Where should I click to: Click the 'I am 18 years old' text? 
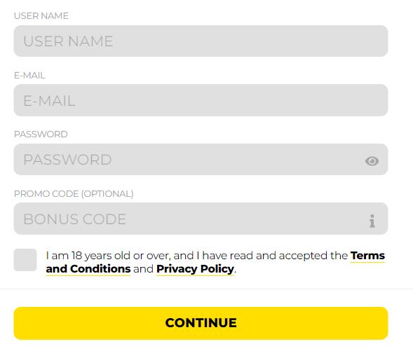tap(88, 256)
